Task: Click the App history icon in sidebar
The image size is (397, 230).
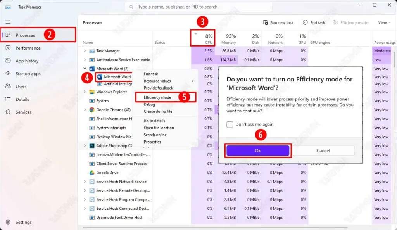Action: pyautogui.click(x=8, y=61)
